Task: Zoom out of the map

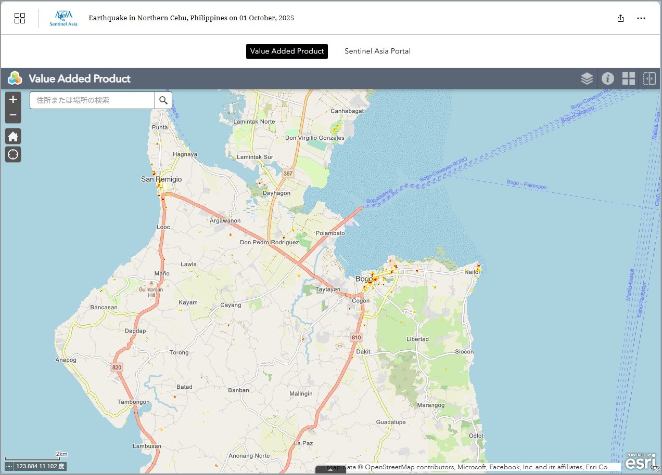Action: (13, 115)
